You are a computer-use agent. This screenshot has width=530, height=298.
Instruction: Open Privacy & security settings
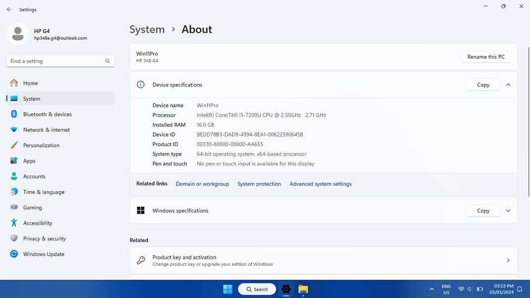coord(44,239)
